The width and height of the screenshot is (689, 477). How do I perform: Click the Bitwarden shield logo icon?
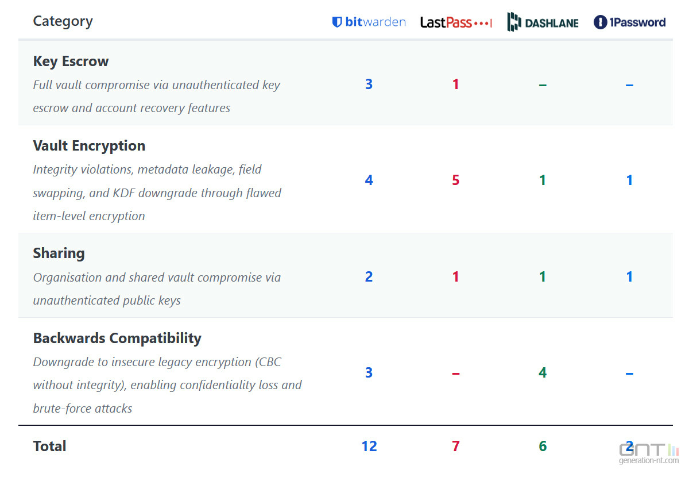(x=338, y=22)
